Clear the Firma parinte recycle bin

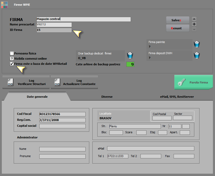pos(197,44)
